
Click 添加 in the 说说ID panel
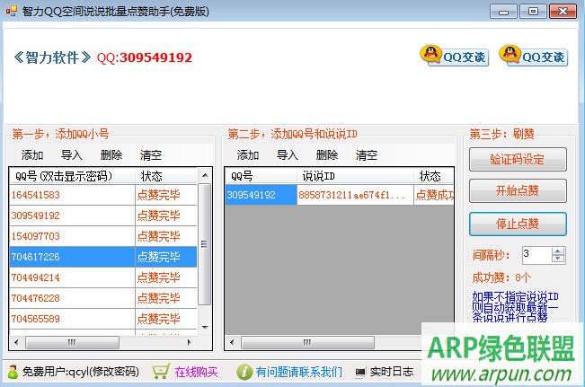pos(248,155)
